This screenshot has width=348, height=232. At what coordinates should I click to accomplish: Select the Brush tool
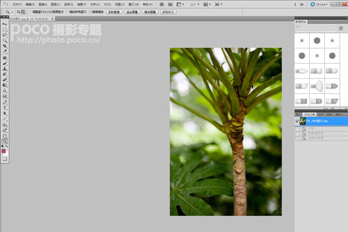tap(5, 64)
